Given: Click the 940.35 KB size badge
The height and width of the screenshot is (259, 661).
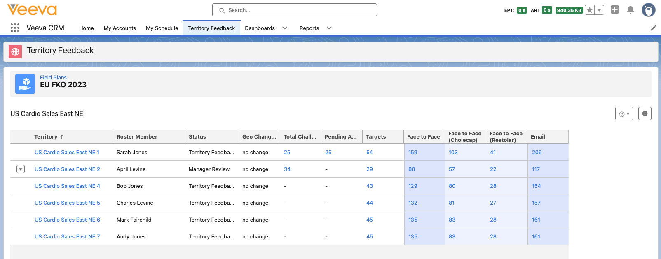Looking at the screenshot, I should pos(569,10).
